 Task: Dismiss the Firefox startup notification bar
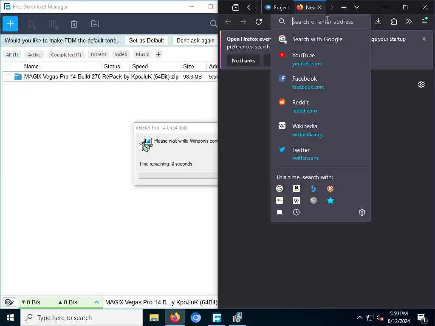click(x=424, y=39)
